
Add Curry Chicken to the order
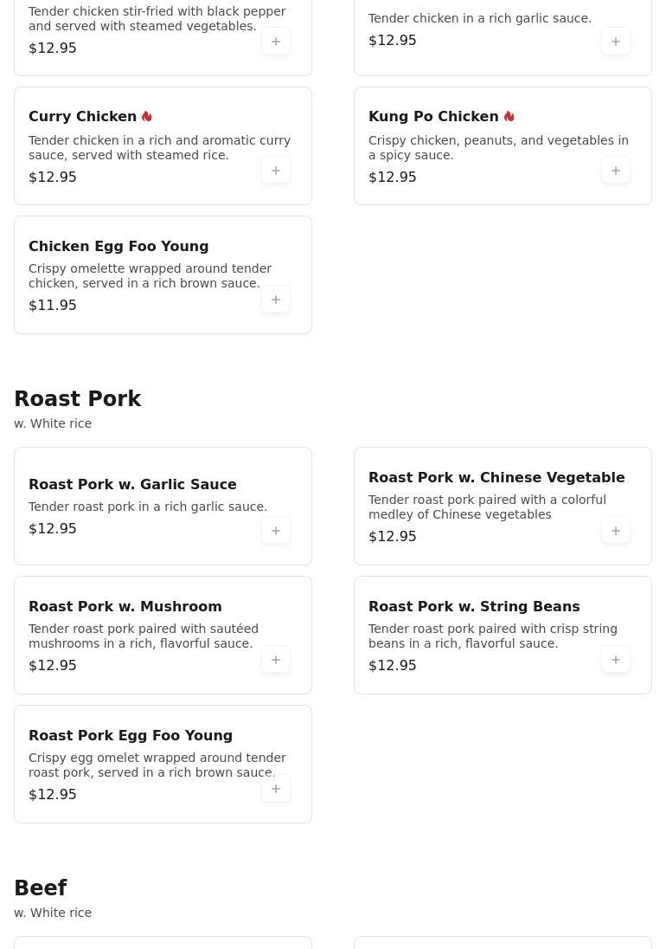(276, 171)
